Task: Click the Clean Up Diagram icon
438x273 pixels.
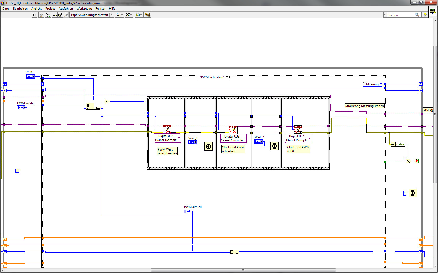Action: tap(148, 15)
